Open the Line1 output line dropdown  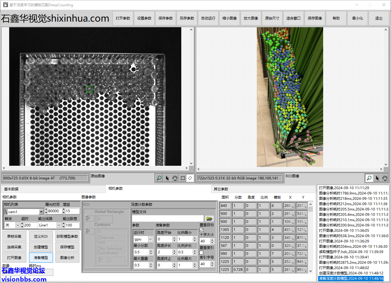tap(59, 225)
